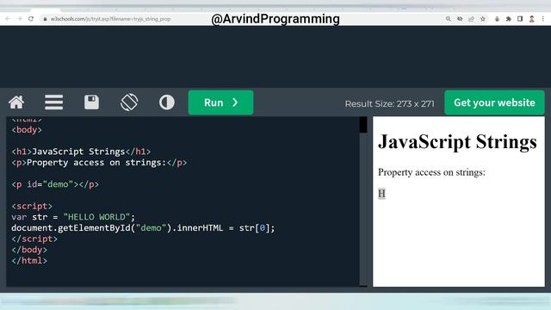Click the code editor vertical scrollbar thumb
The height and width of the screenshot is (310, 551).
(x=363, y=125)
